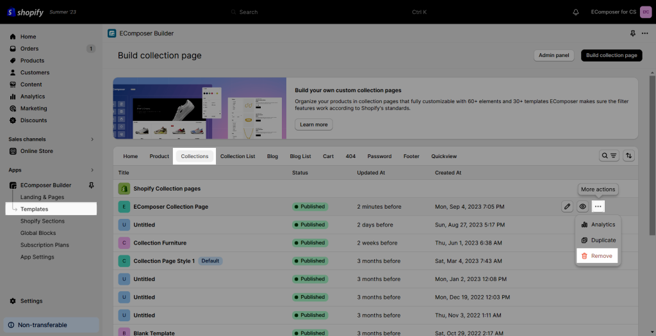Click the Content icon in sidebar
This screenshot has height=336, width=656.
click(13, 84)
